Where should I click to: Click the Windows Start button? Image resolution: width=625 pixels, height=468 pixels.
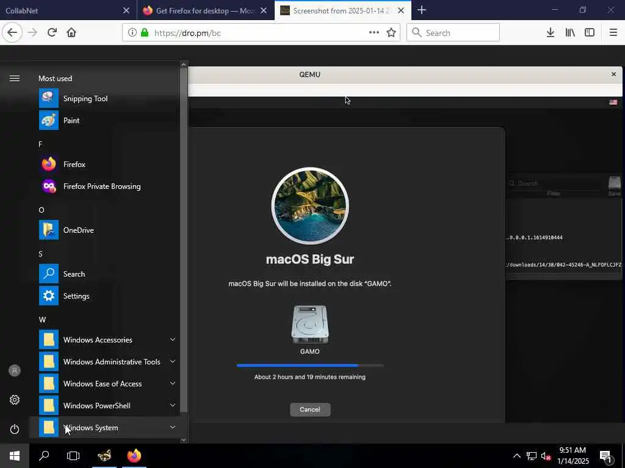coord(15,456)
